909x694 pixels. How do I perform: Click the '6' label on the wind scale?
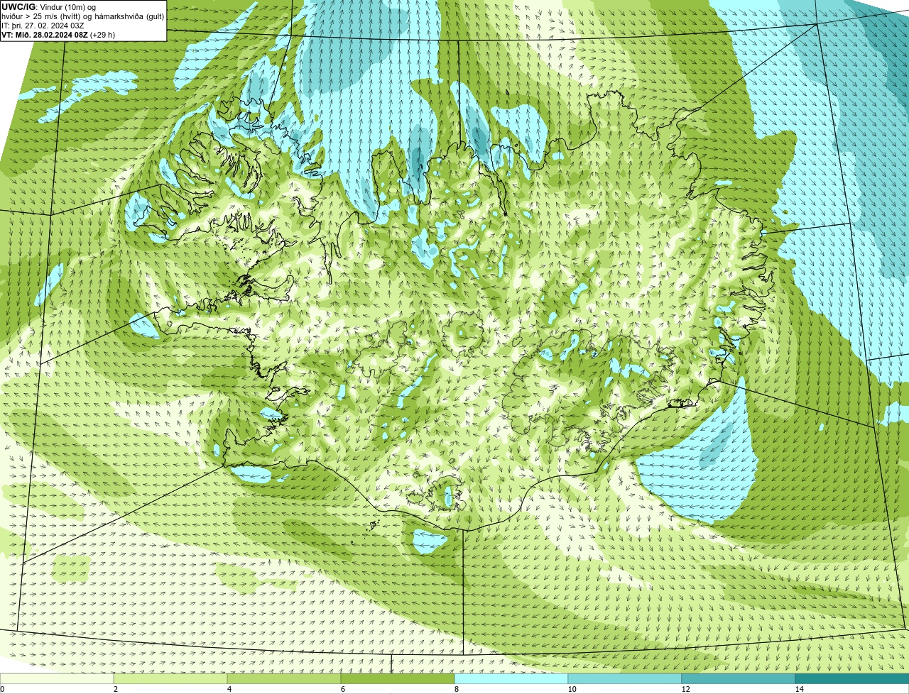(342, 689)
